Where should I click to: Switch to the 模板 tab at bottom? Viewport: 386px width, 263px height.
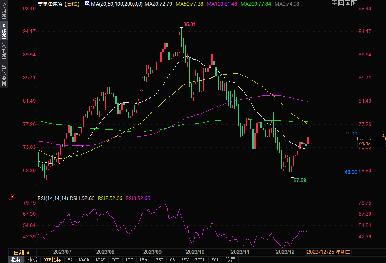click(33, 260)
